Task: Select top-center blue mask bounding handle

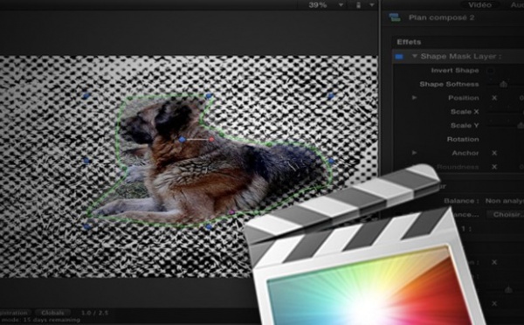Action: tap(209, 96)
